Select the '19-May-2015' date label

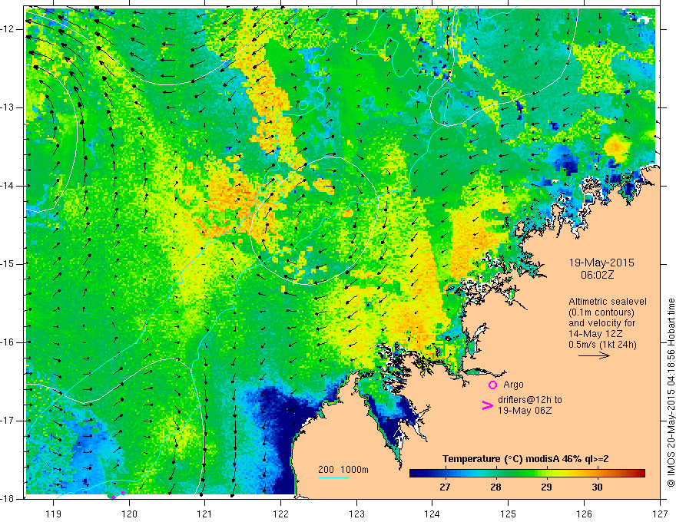coord(601,263)
